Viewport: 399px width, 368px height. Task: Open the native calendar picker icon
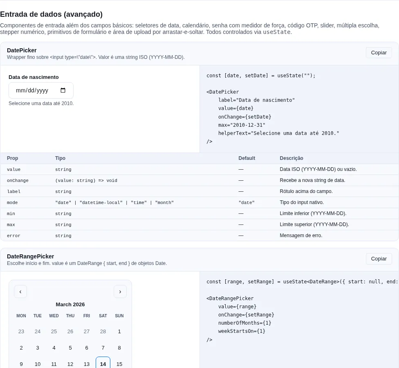pyautogui.click(x=63, y=90)
